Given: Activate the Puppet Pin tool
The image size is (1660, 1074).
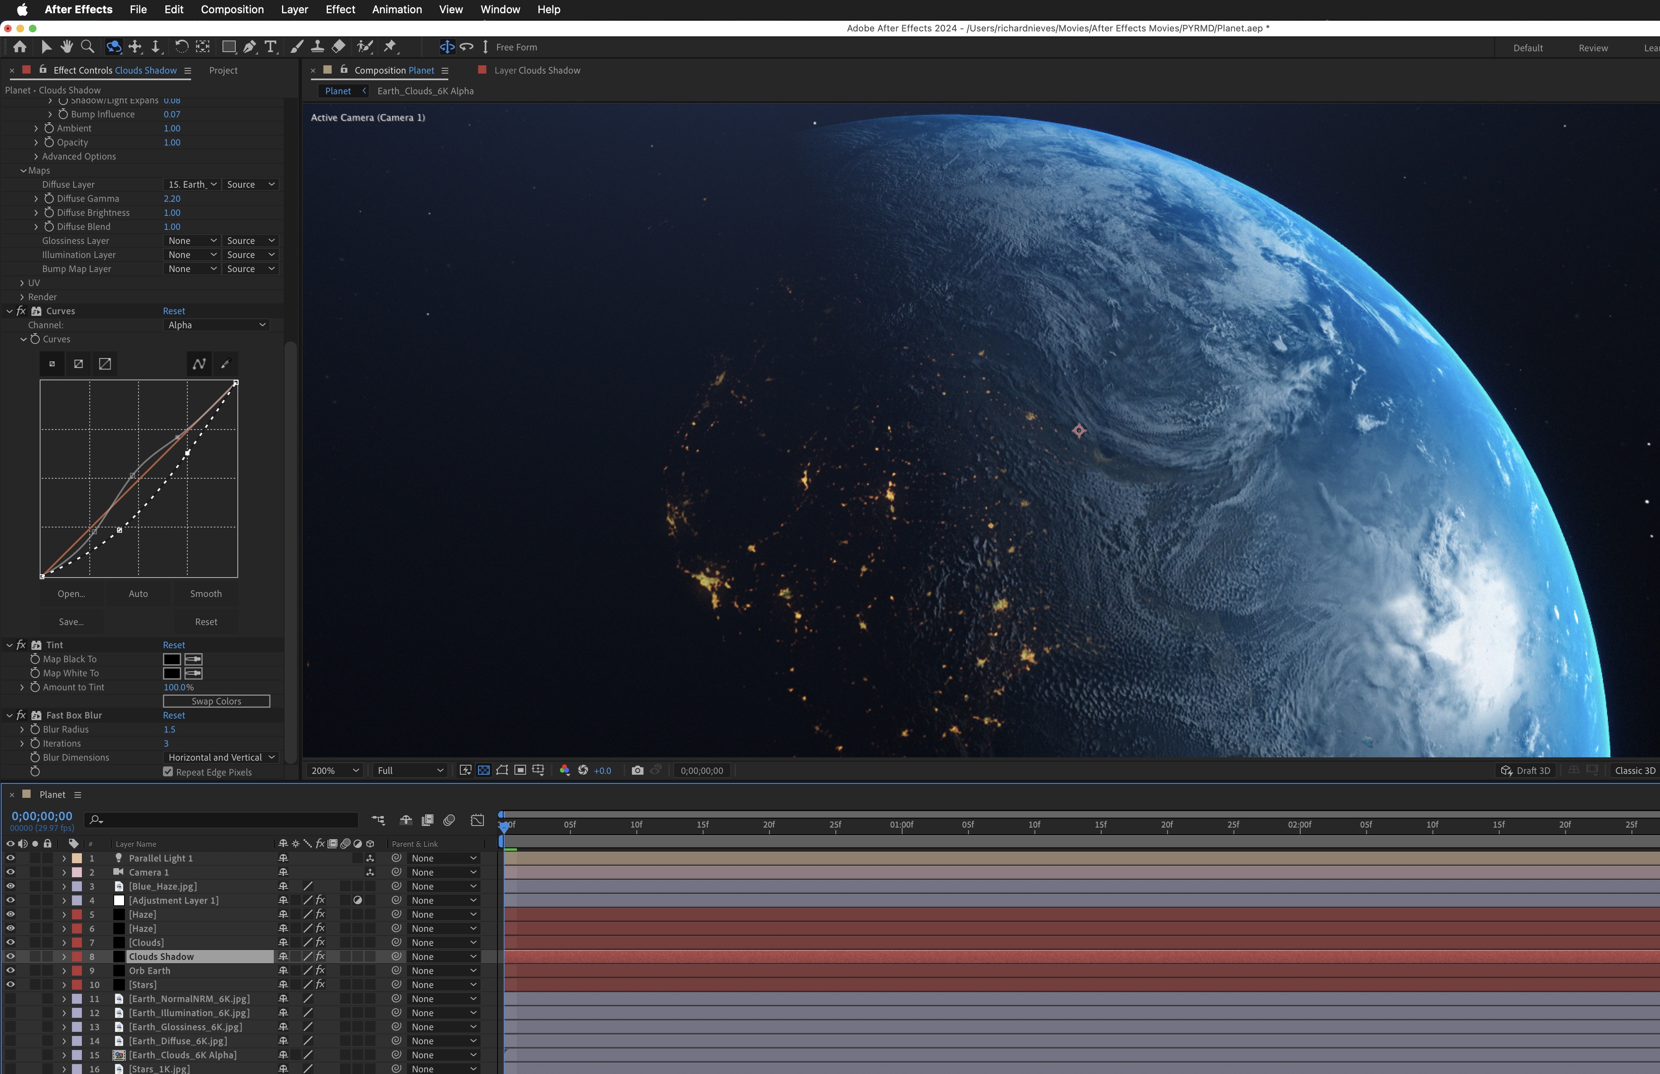Looking at the screenshot, I should click(x=390, y=47).
